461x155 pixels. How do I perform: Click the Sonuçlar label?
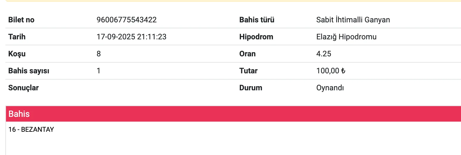pos(24,88)
